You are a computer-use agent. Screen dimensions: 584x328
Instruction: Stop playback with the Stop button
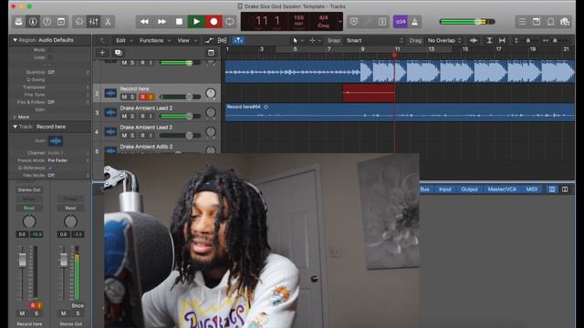(179, 22)
